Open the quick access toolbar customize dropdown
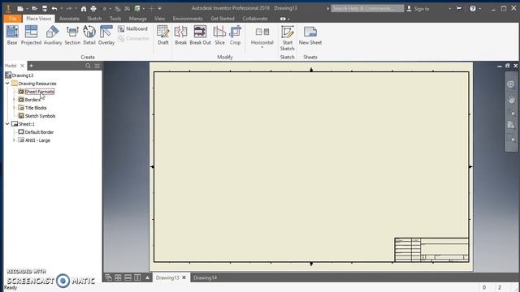This screenshot has height=292, width=520. [x=159, y=8]
